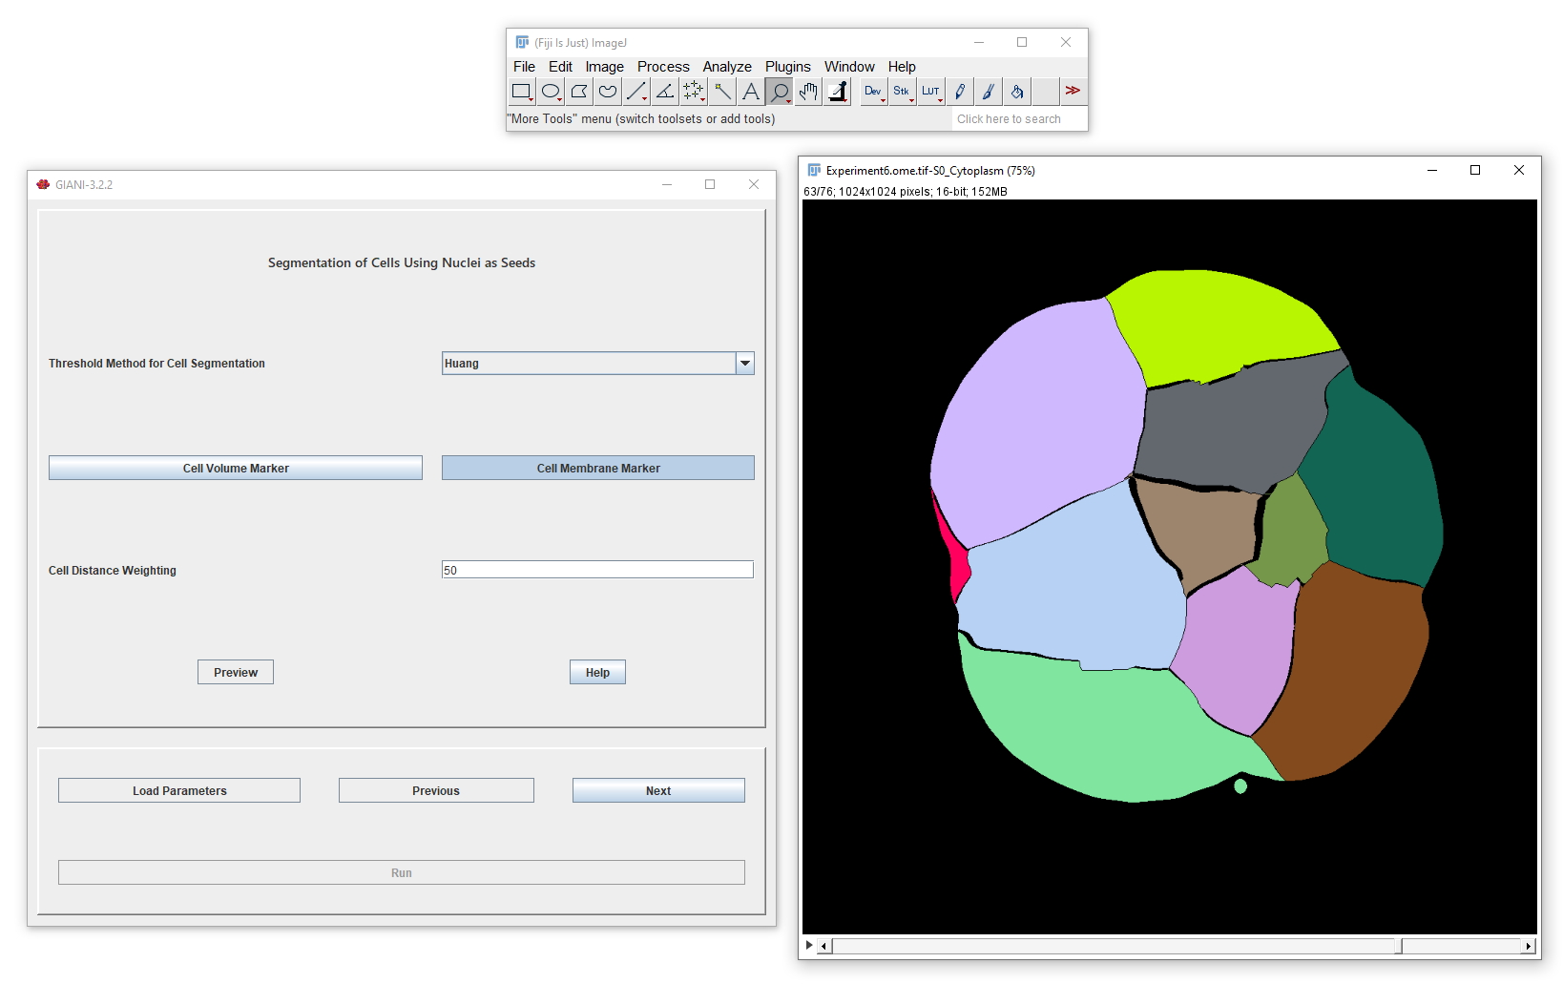Click the stack slice slider thumb
This screenshot has height=984, width=1563.
(1398, 947)
